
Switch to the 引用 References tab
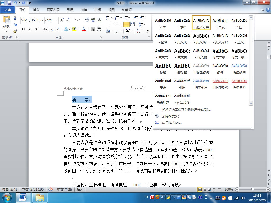(x=70, y=10)
